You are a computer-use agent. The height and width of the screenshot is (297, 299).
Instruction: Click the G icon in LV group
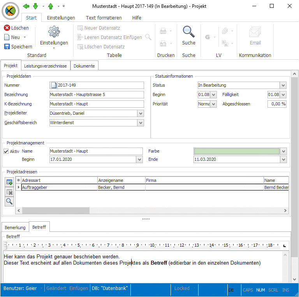tap(208, 37)
